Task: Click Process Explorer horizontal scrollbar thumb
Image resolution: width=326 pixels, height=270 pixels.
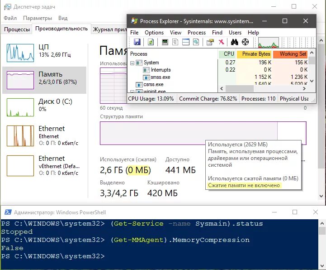Action: [x=240, y=89]
